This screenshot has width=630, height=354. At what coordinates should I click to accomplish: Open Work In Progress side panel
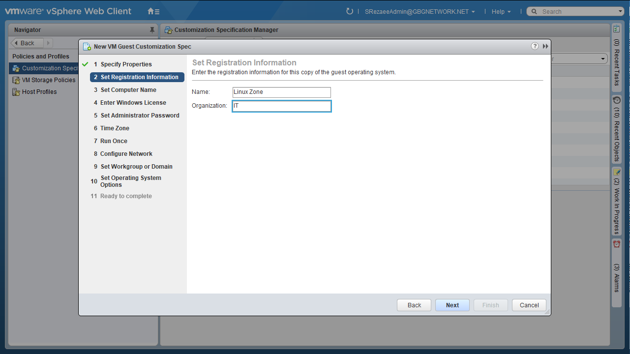click(617, 202)
